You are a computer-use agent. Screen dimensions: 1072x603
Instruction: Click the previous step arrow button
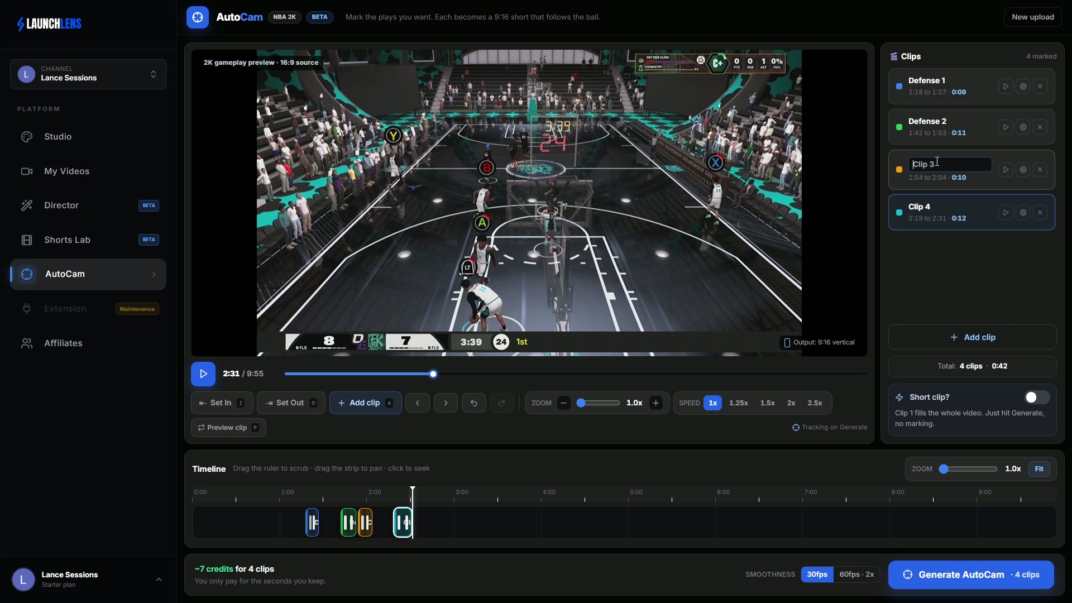coord(418,403)
